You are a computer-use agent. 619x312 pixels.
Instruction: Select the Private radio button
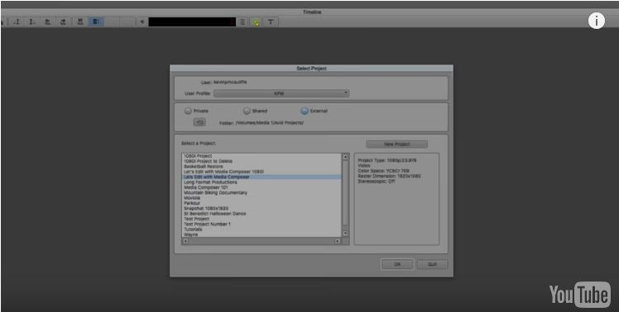188,111
